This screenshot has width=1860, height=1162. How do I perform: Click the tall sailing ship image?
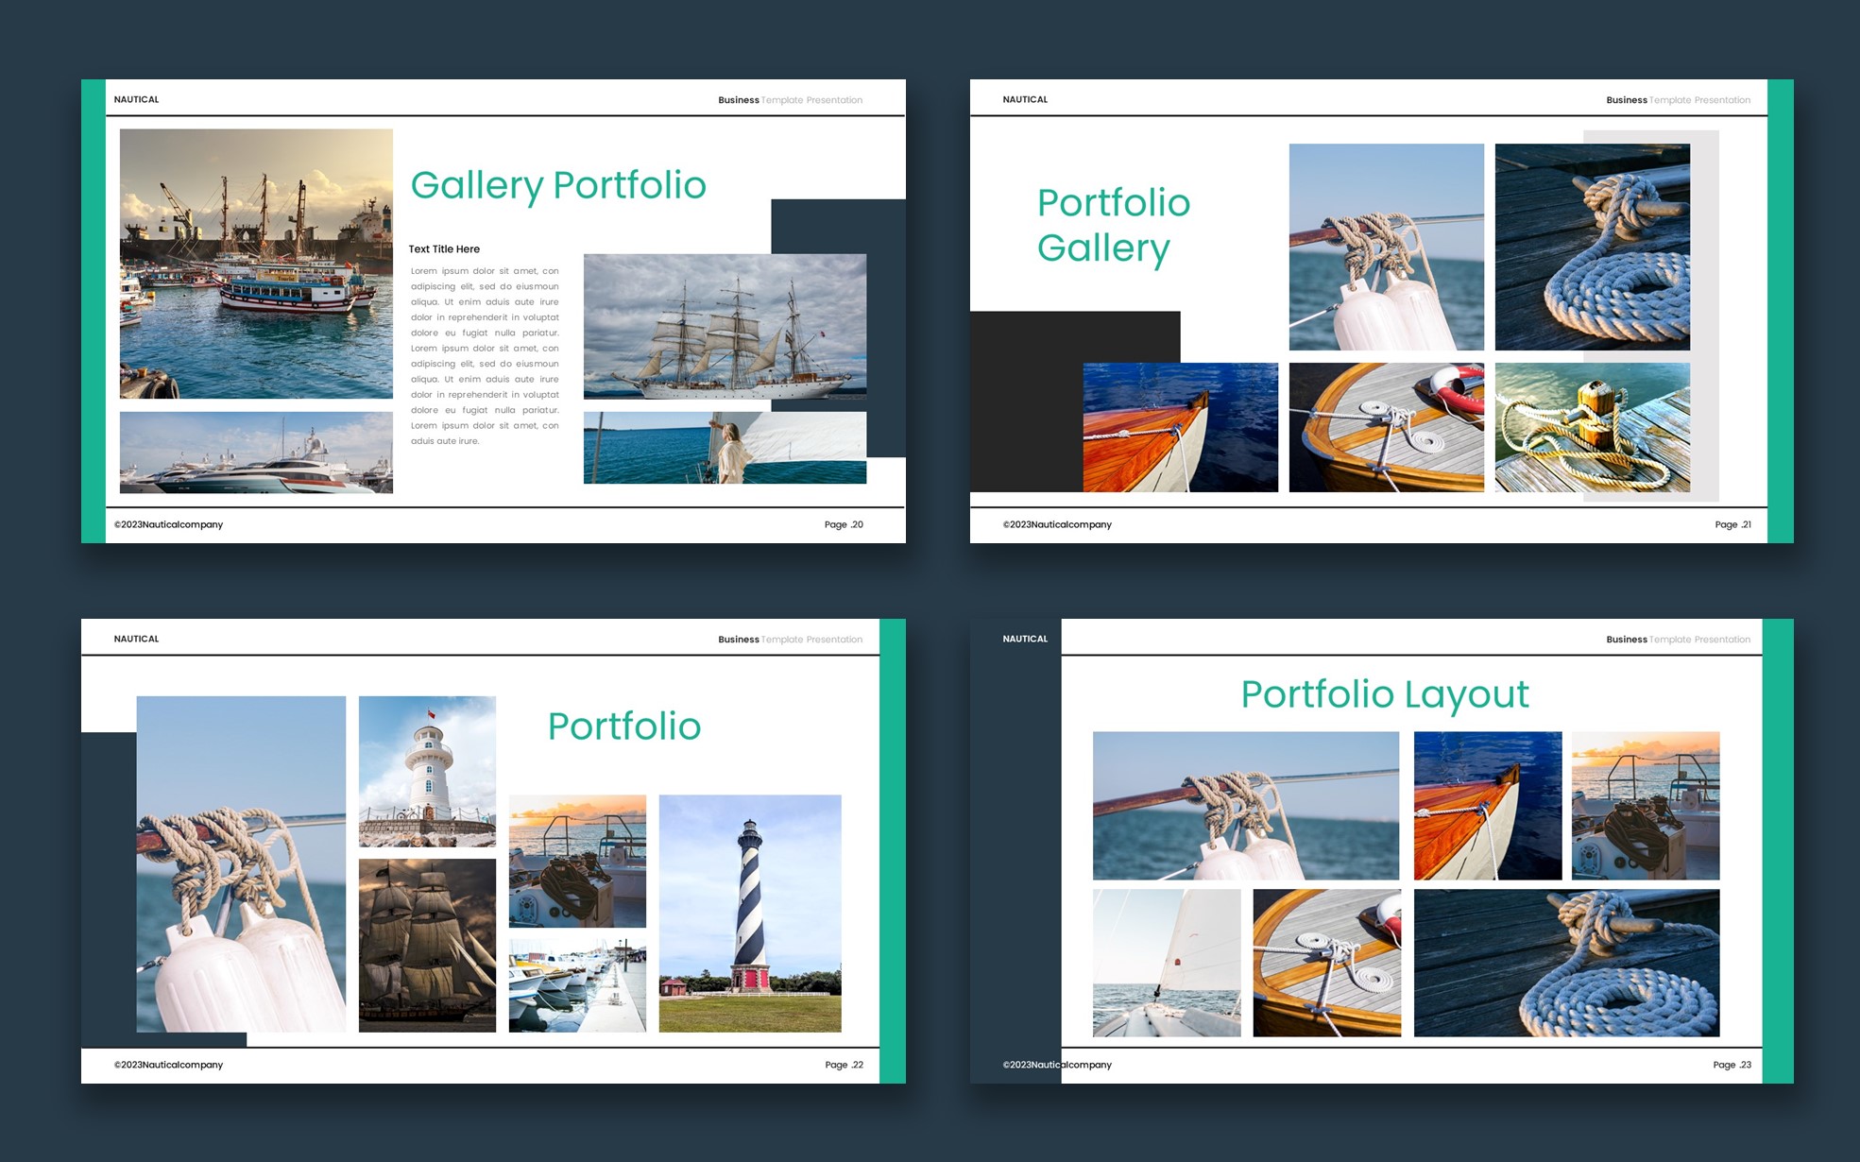point(725,326)
